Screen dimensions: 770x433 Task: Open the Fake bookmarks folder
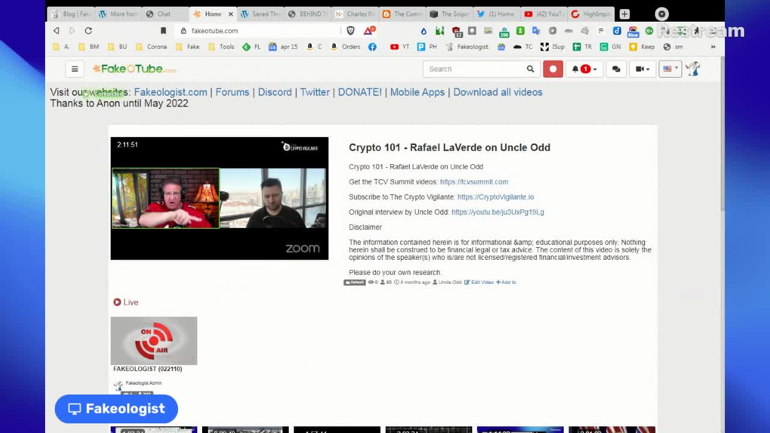pos(187,46)
